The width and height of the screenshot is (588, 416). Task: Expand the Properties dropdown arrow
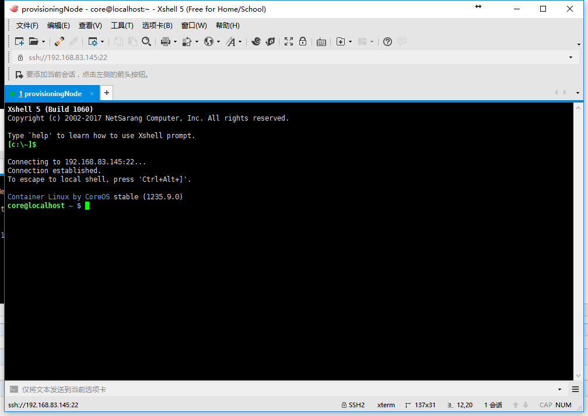point(103,41)
